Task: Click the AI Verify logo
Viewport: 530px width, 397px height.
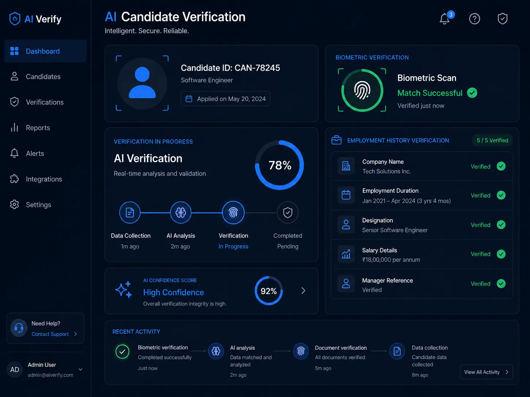Action: click(x=35, y=19)
